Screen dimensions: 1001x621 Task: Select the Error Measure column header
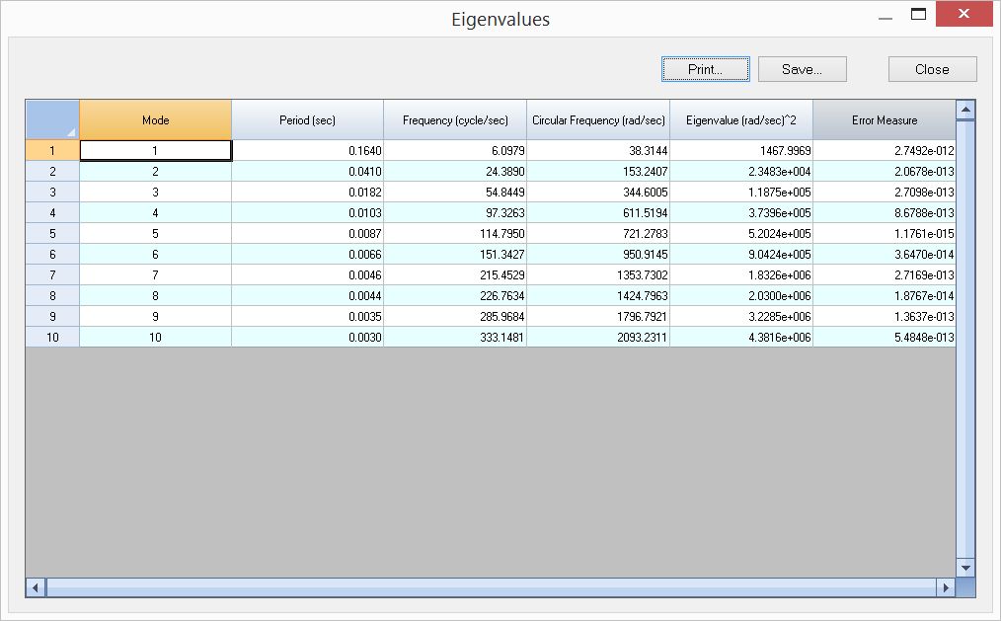pyautogui.click(x=883, y=118)
